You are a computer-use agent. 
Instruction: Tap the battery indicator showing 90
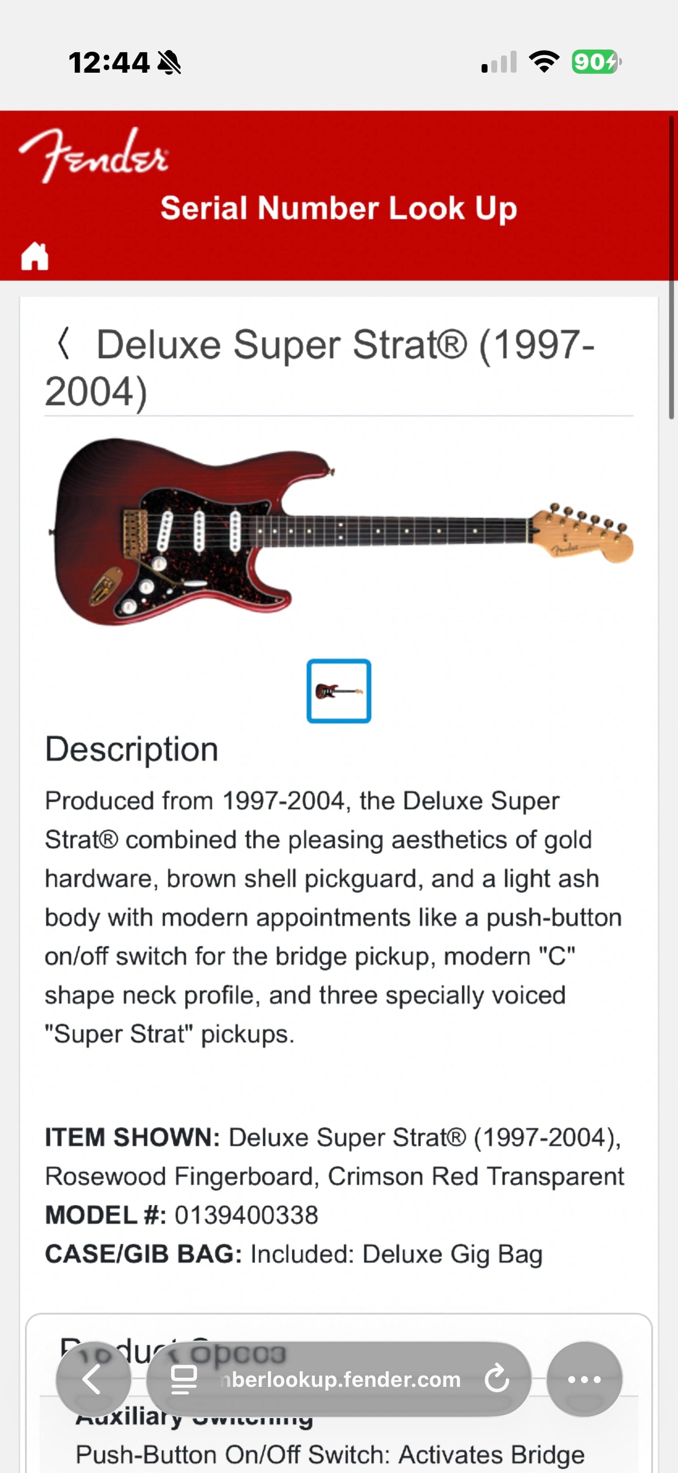[596, 61]
